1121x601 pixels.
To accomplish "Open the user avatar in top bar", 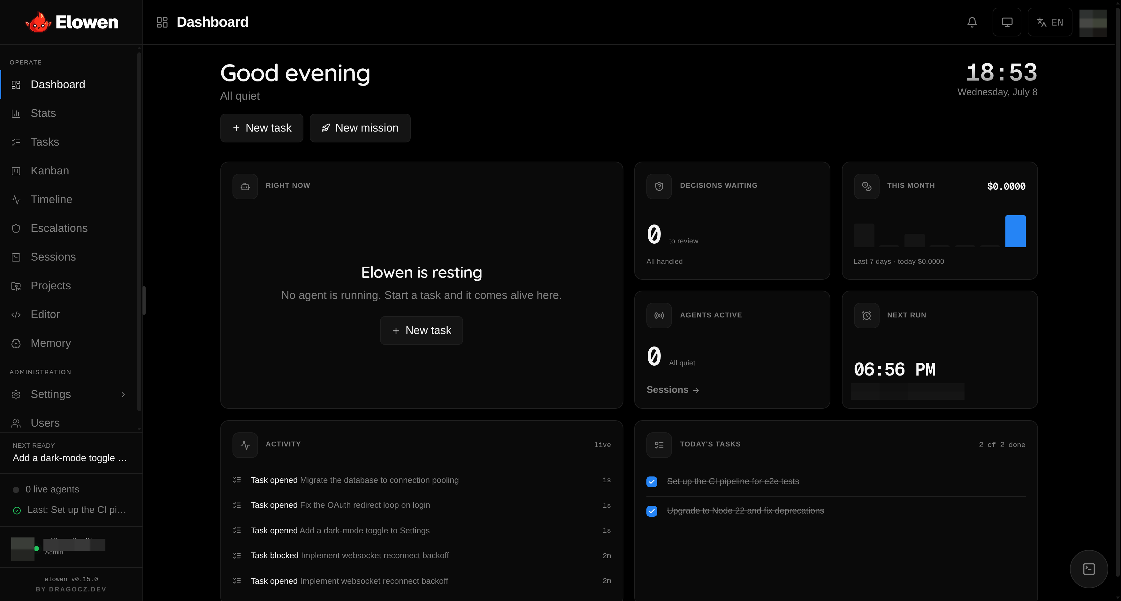I will [x=1093, y=23].
